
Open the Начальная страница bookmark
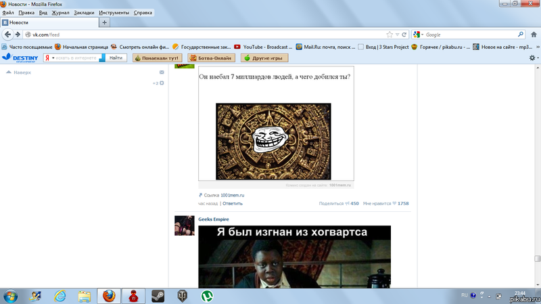tap(81, 47)
